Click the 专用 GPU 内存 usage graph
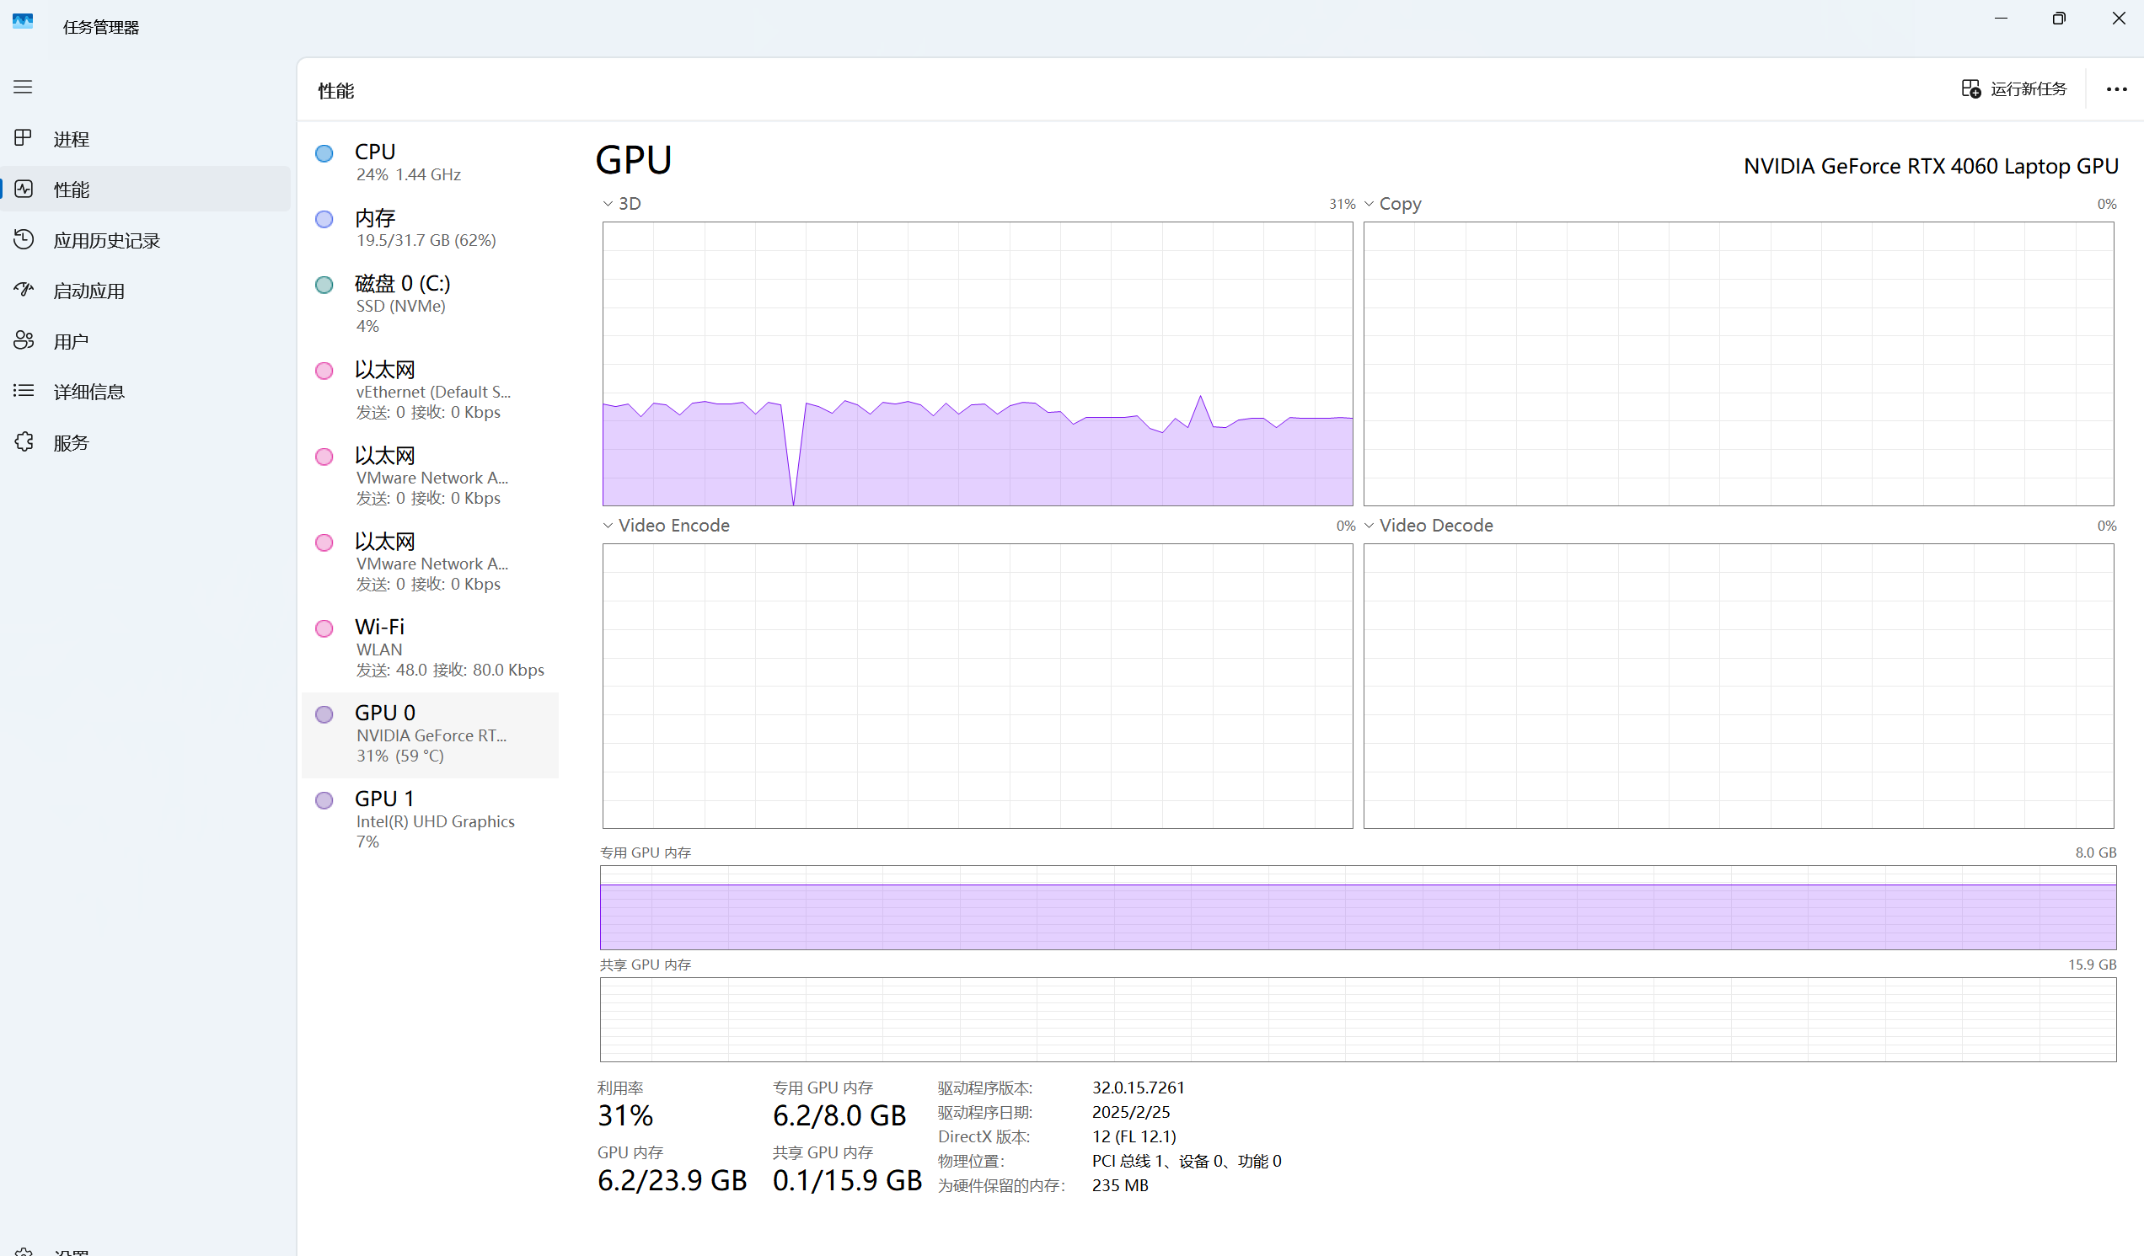The image size is (2144, 1256). pyautogui.click(x=1357, y=907)
